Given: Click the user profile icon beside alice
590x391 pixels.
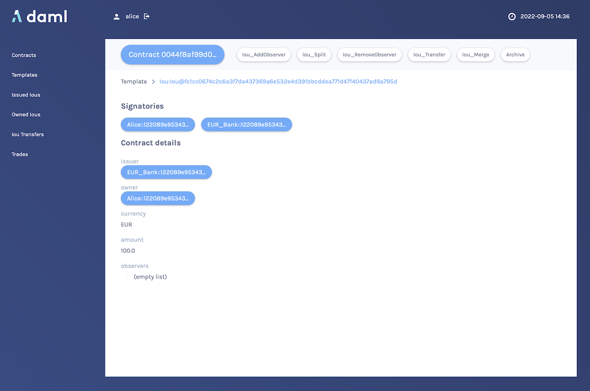Looking at the screenshot, I should 117,16.
